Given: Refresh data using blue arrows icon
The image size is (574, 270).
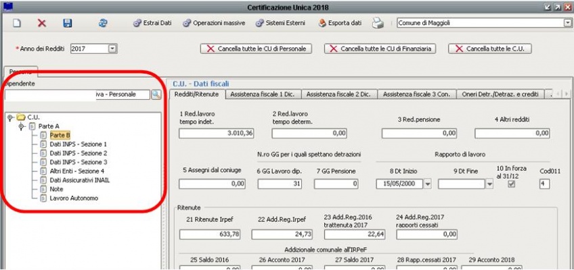Looking at the screenshot, I should [x=102, y=24].
